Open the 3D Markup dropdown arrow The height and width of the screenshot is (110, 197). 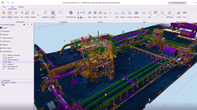173,15
